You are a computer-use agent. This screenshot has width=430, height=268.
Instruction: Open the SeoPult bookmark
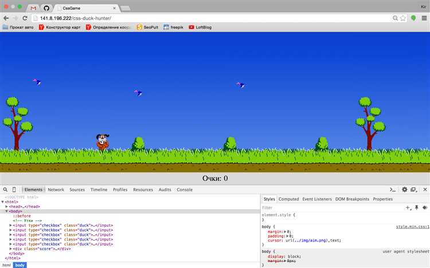tap(147, 27)
